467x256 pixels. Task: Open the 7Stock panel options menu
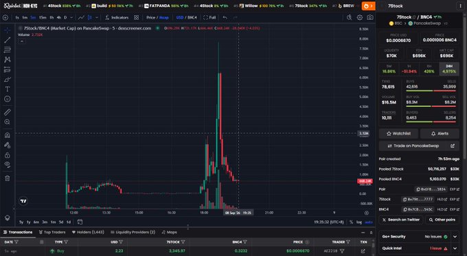tap(460, 6)
